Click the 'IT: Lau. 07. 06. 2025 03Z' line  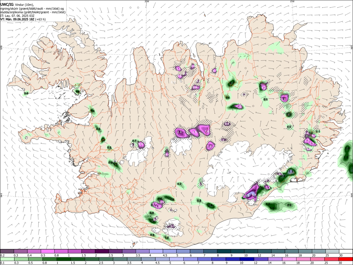tap(17, 16)
